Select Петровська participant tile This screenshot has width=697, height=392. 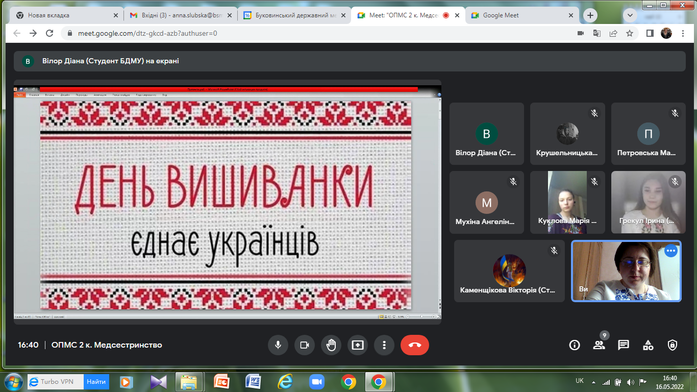pos(649,134)
